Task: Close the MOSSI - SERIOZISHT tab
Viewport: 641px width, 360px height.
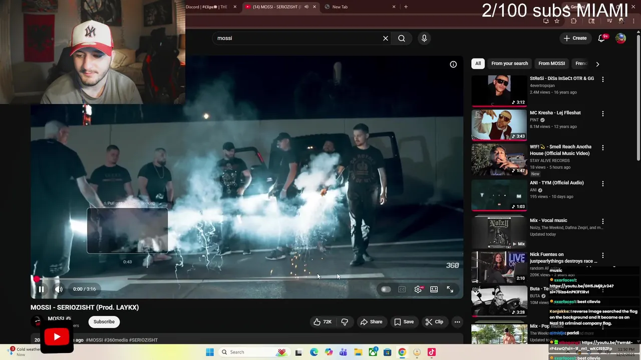Action: point(314,7)
